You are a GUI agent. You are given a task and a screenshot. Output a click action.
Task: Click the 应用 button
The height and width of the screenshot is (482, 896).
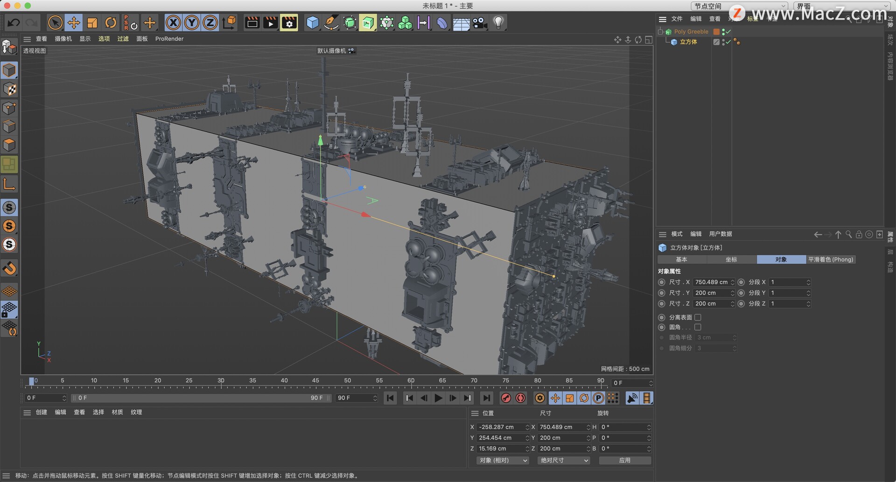pyautogui.click(x=624, y=460)
